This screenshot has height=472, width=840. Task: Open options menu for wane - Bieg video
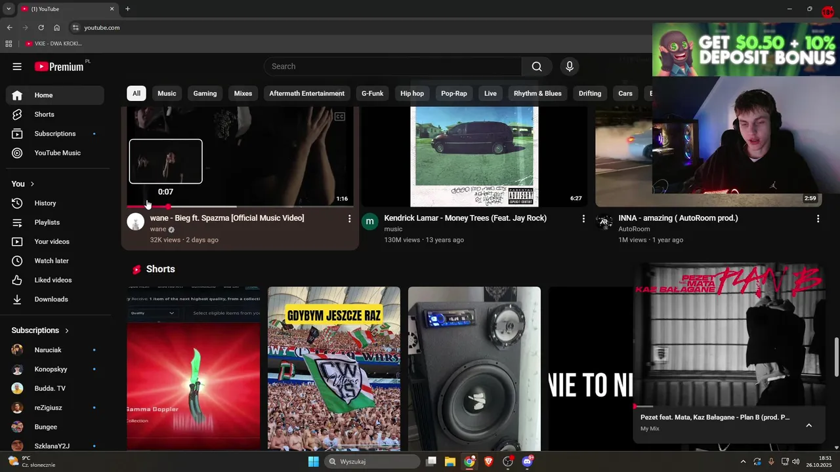(x=349, y=219)
